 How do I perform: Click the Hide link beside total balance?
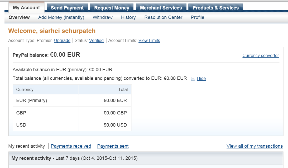(201, 79)
